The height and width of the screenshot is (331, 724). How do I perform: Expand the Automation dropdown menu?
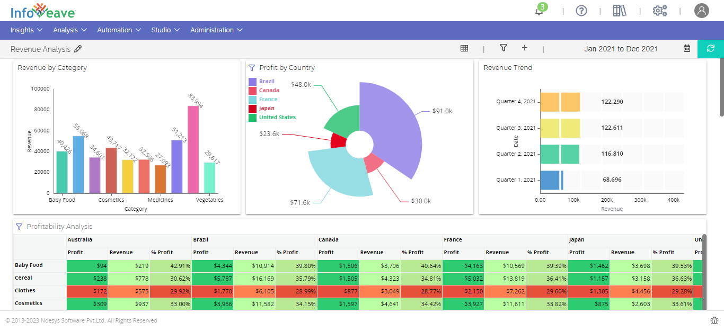coord(119,30)
